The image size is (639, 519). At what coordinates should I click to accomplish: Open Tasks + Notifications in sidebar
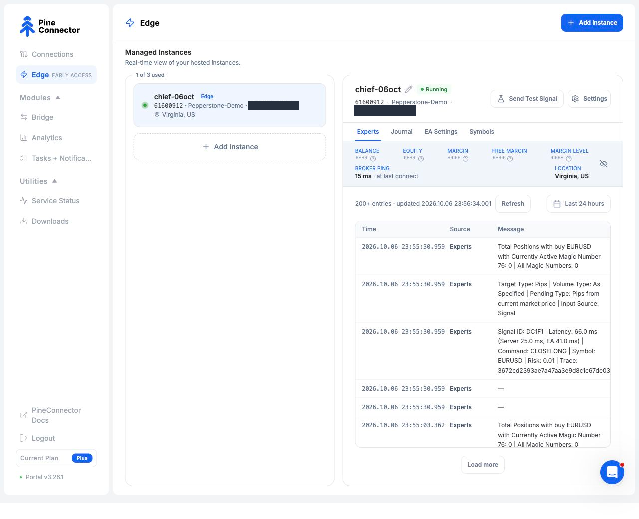point(56,158)
